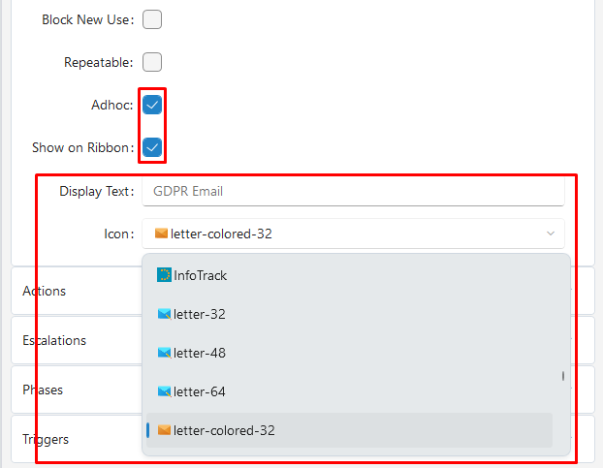Expand the Phases section

(x=43, y=390)
